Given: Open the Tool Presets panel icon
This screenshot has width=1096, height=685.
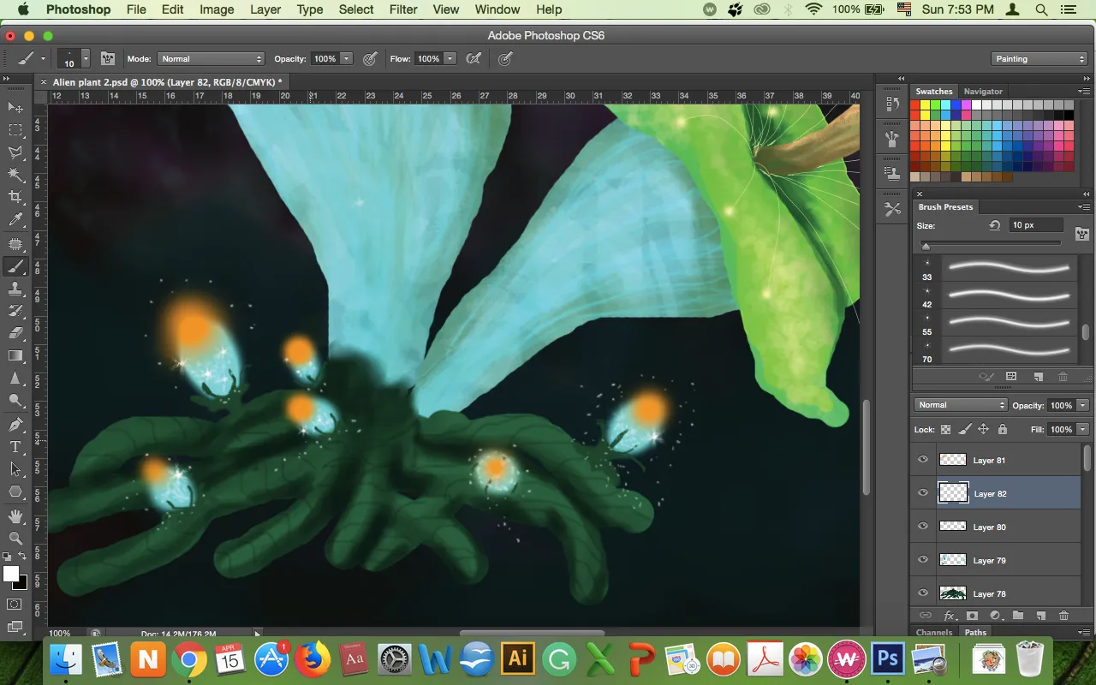Looking at the screenshot, I should point(892,209).
